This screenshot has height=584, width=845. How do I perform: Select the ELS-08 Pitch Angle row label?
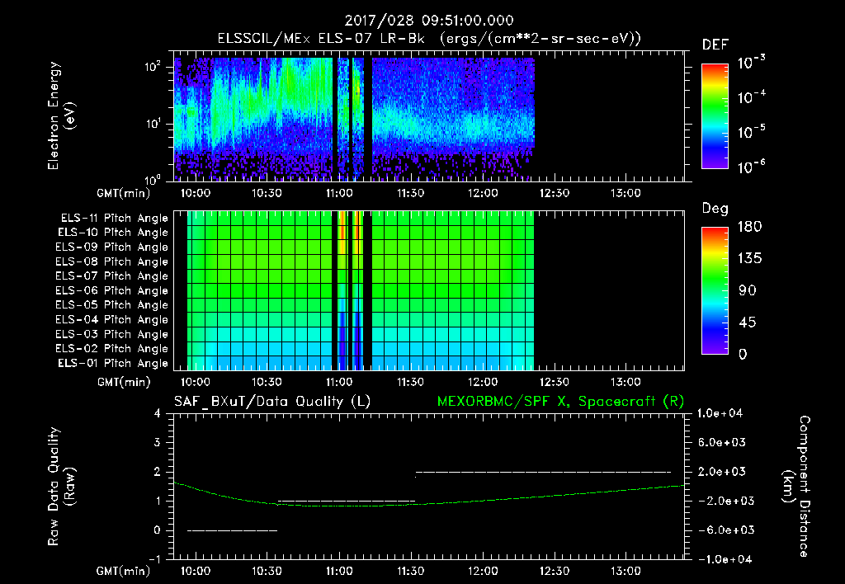pos(112,261)
